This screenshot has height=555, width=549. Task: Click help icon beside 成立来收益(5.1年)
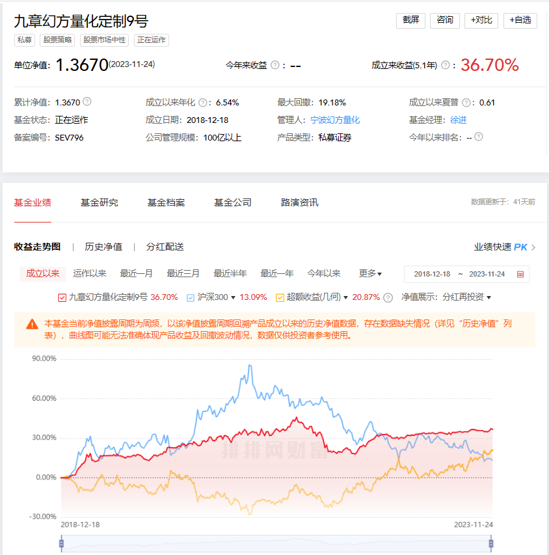446,65
